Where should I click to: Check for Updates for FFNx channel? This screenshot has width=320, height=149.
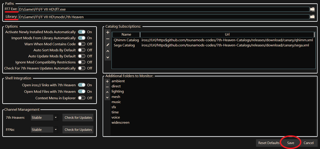coord(78,130)
